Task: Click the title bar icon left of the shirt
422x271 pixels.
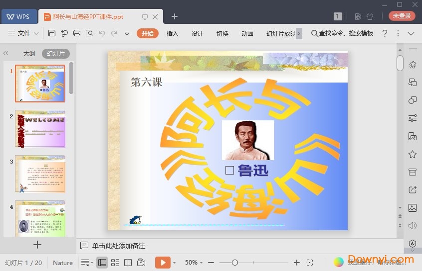Action: pos(358,16)
